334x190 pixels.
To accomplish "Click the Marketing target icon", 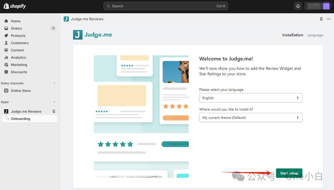I will click(x=6, y=65).
